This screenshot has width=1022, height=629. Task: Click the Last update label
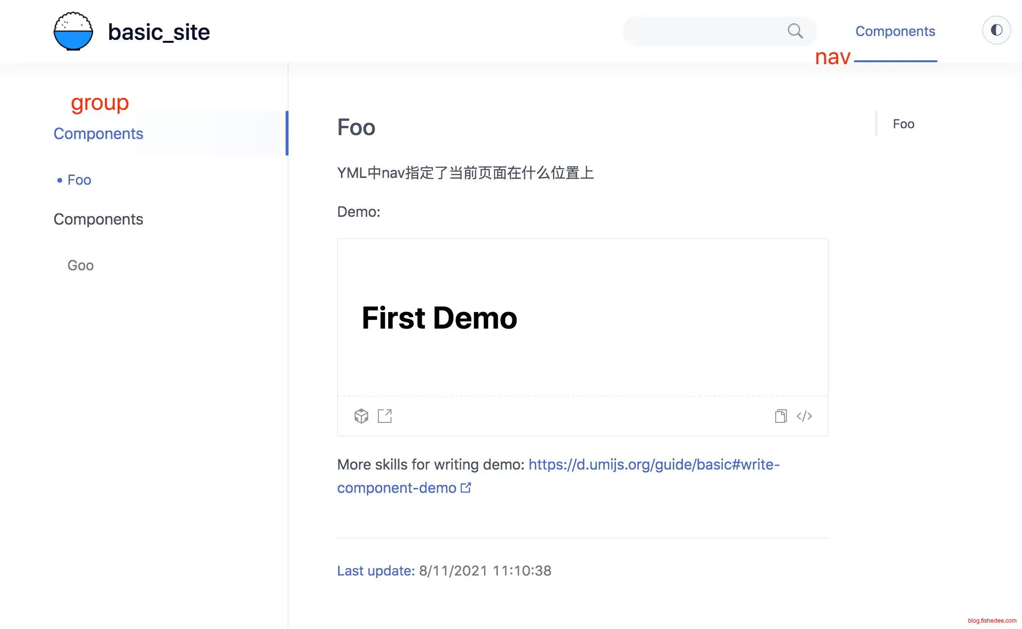point(375,571)
